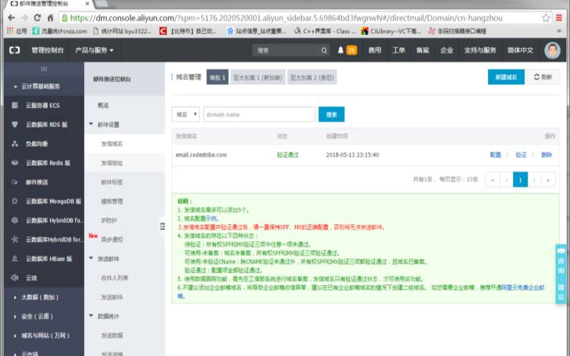Open 流量统计cnzz.com bookmark

(59, 31)
